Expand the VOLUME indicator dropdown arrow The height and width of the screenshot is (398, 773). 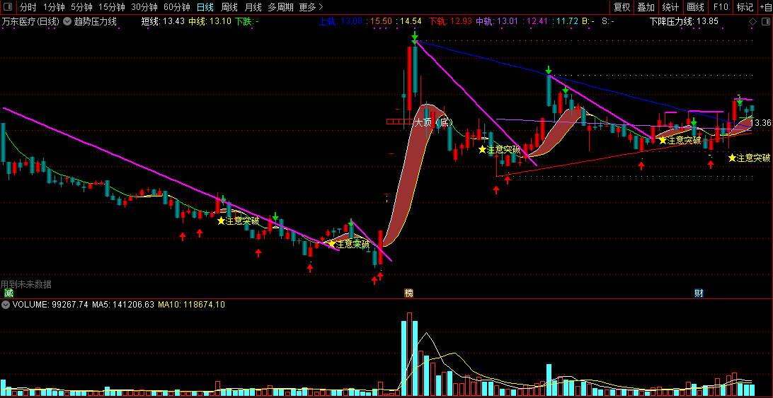pyautogui.click(x=6, y=305)
